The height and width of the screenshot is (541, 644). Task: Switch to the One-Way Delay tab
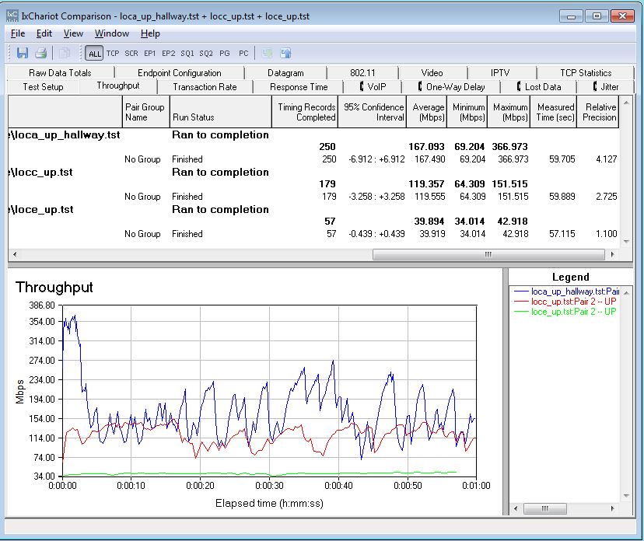tap(451, 86)
